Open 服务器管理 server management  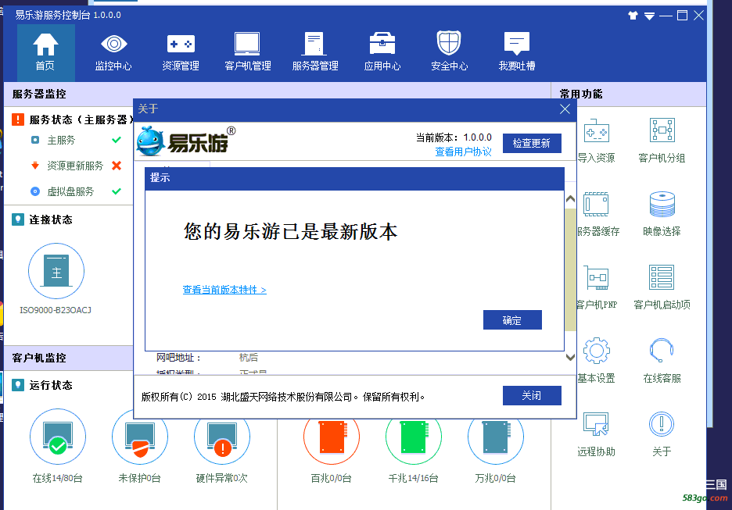coord(315,52)
